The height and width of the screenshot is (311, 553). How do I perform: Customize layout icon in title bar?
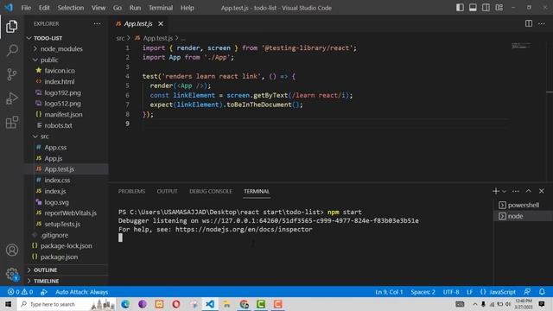[499, 8]
